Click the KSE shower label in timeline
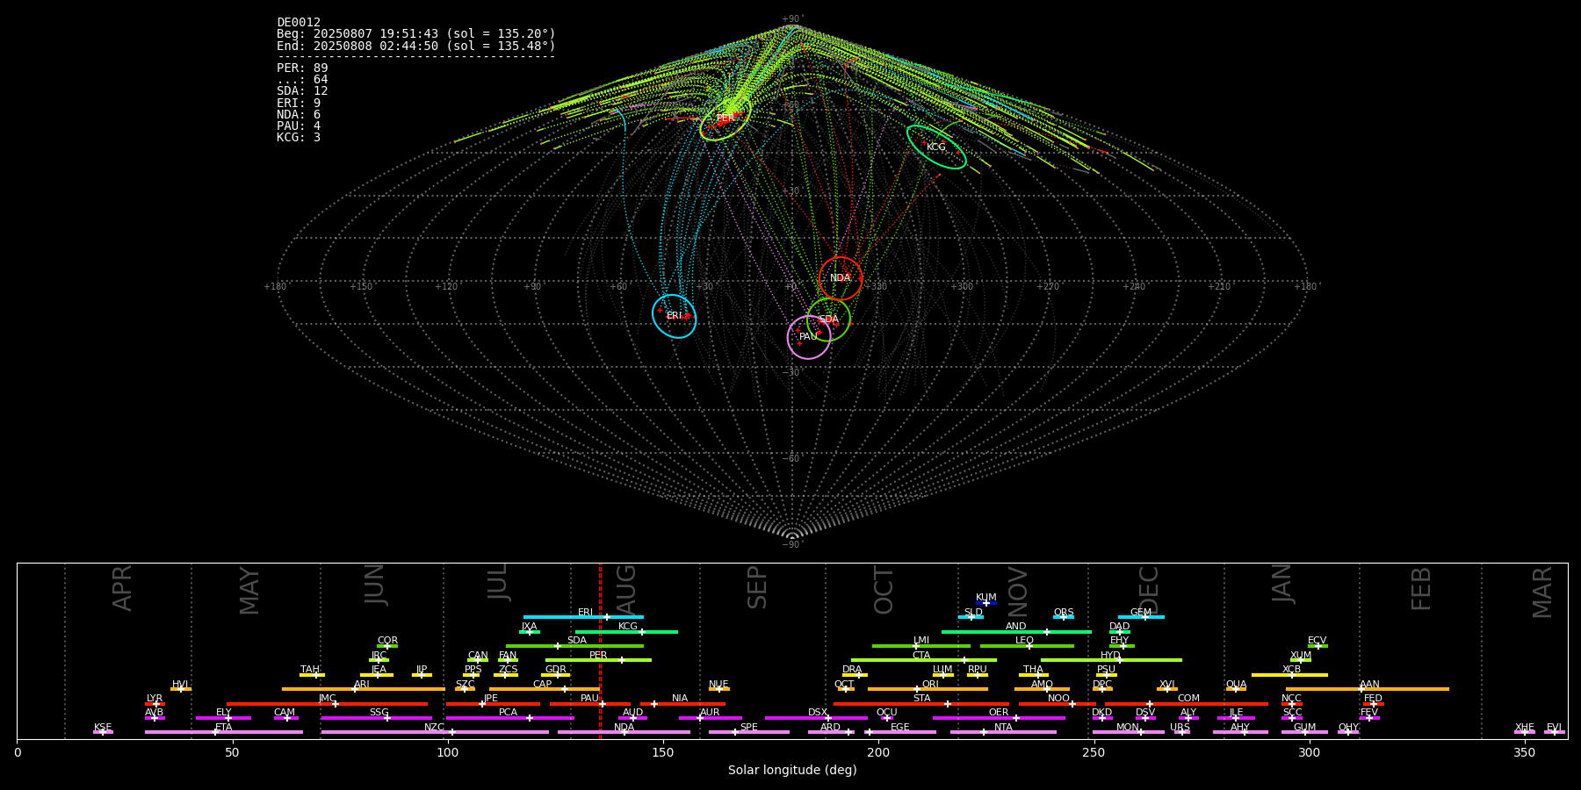 pos(103,728)
